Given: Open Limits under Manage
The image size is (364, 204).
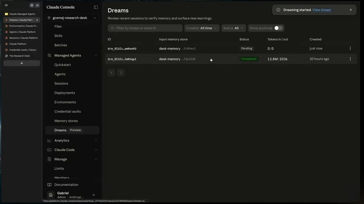Looking at the screenshot, I should [59, 168].
